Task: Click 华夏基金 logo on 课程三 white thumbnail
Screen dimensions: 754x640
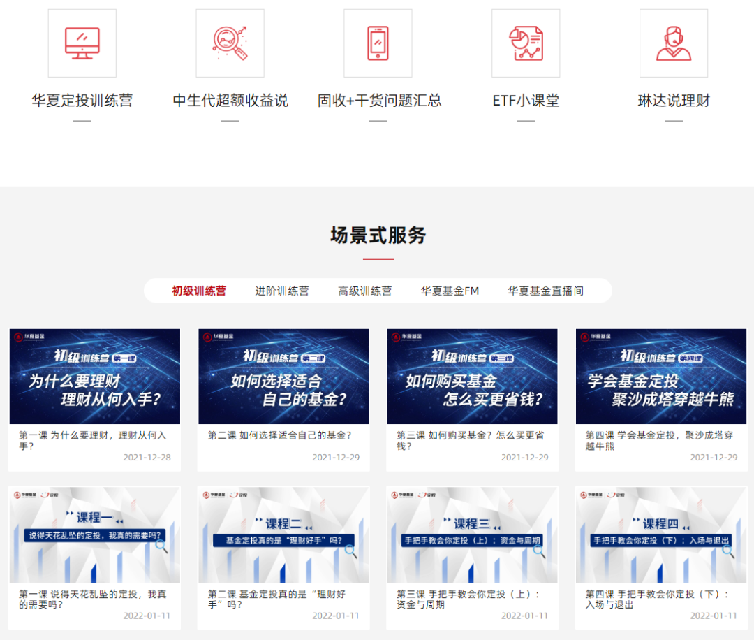Action: pyautogui.click(x=403, y=495)
